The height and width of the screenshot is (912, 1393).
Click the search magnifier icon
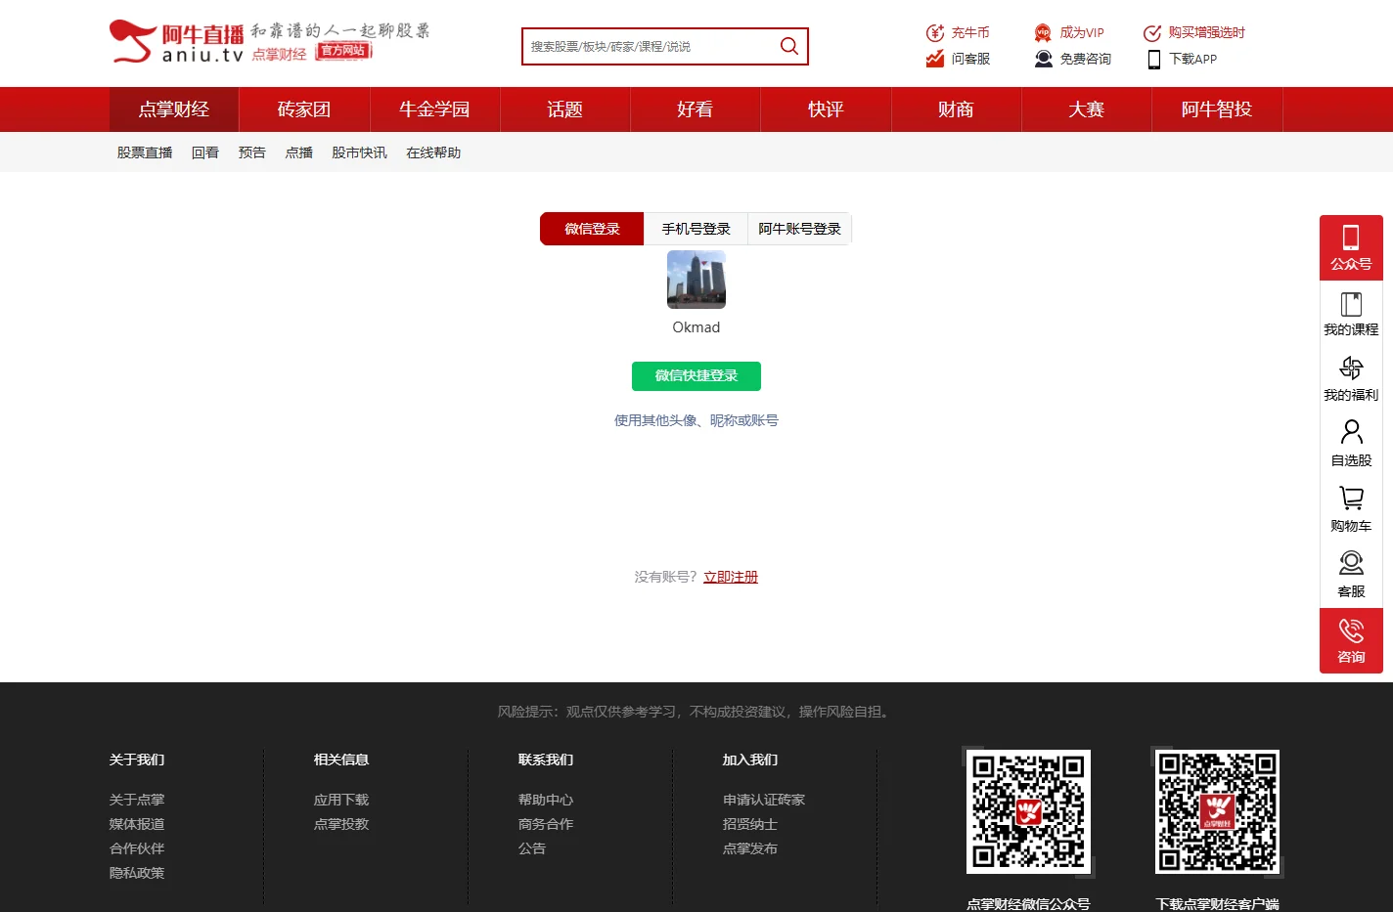[788, 46]
